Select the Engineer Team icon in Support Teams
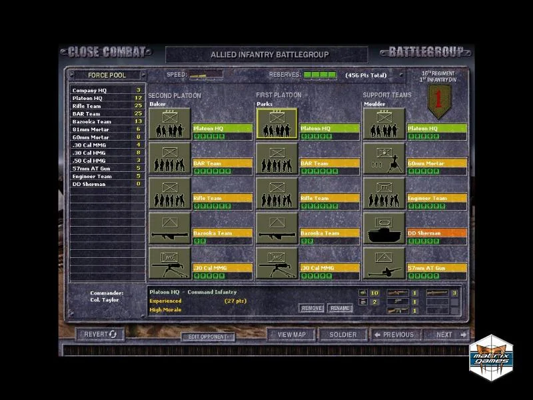 coord(385,193)
